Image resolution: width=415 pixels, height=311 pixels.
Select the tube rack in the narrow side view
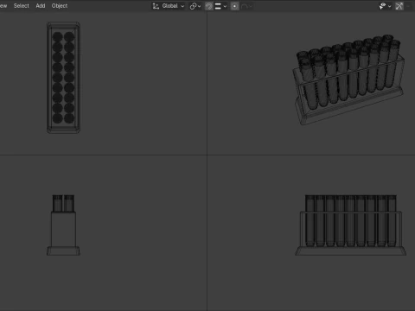pyautogui.click(x=63, y=225)
